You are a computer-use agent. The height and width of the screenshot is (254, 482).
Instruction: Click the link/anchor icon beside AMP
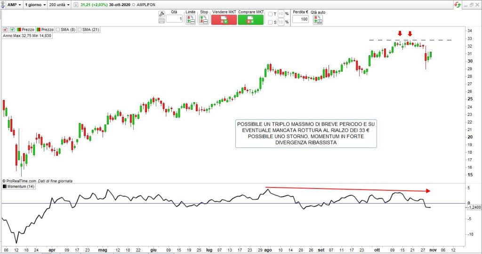(3, 5)
